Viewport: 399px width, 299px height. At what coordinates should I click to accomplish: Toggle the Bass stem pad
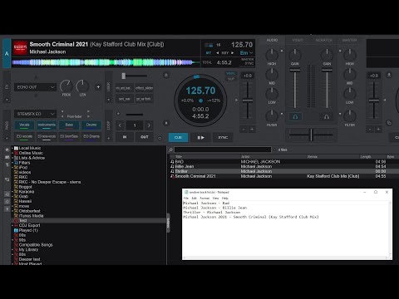pyautogui.click(x=69, y=125)
